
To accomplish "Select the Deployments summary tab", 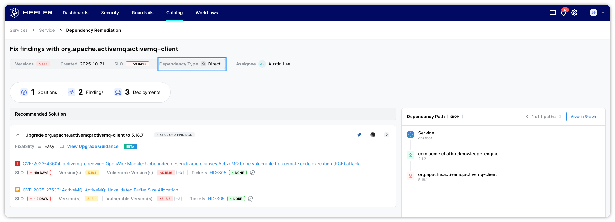I will [x=138, y=92].
